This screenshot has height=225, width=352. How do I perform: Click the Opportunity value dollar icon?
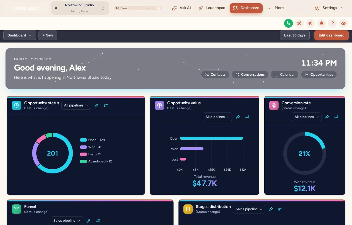(159, 105)
